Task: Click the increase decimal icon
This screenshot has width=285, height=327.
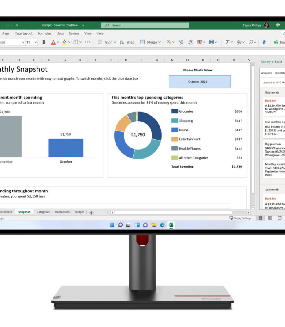Action: click(181, 42)
